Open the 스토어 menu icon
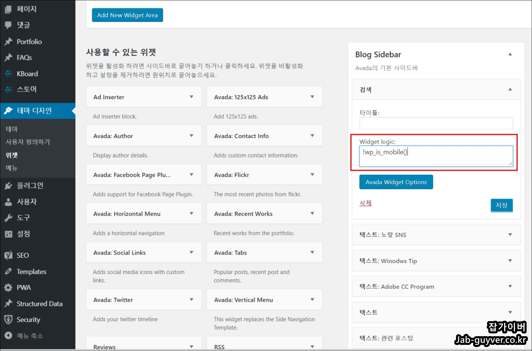 (x=8, y=89)
